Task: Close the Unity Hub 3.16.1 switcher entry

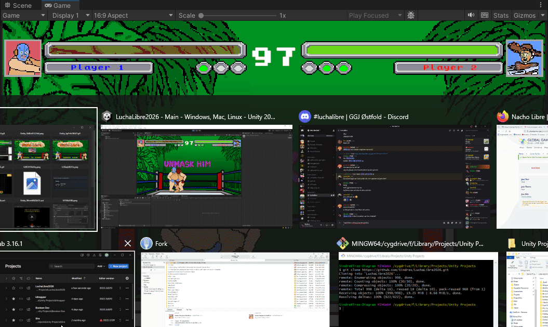Action: [128, 243]
